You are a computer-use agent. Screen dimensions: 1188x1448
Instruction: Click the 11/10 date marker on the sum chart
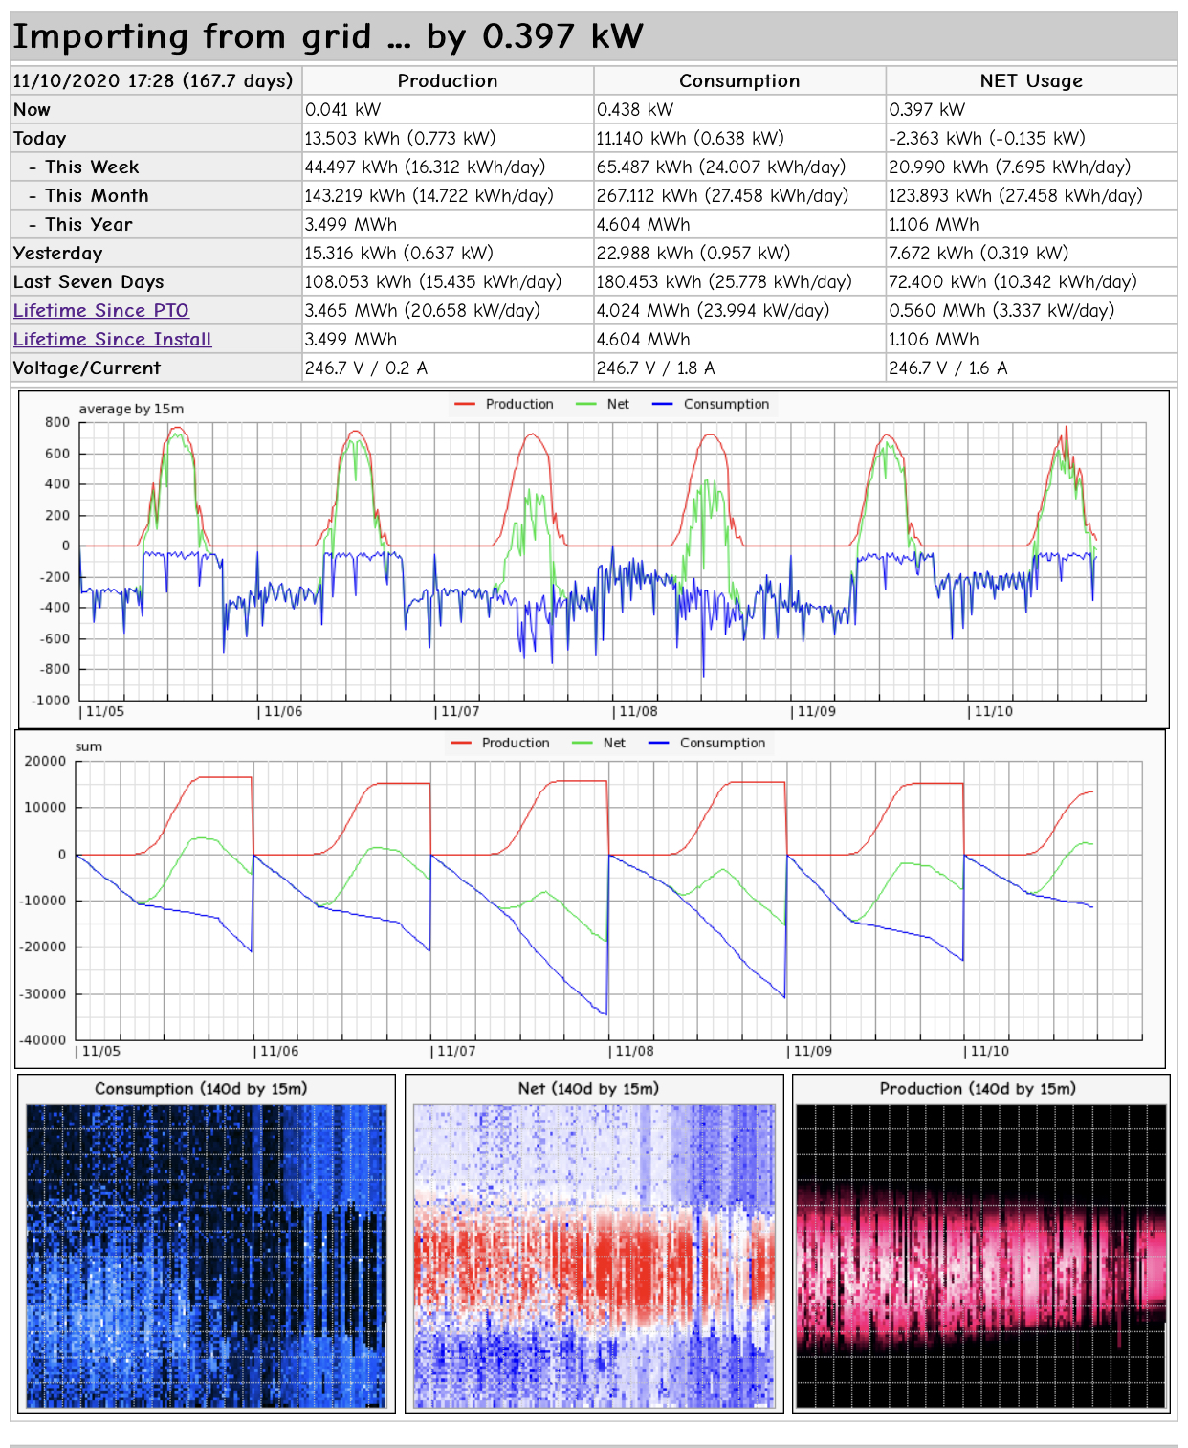click(989, 1052)
